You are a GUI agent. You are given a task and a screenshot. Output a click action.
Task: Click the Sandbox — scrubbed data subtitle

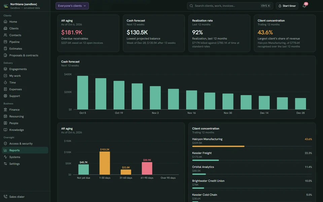(25, 8)
